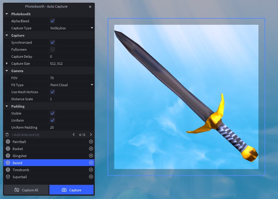Collapse the Capture section
The image size is (278, 199).
pyautogui.click(x=7, y=35)
